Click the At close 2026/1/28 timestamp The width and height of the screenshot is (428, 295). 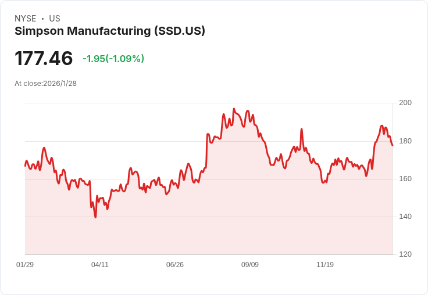(46, 83)
